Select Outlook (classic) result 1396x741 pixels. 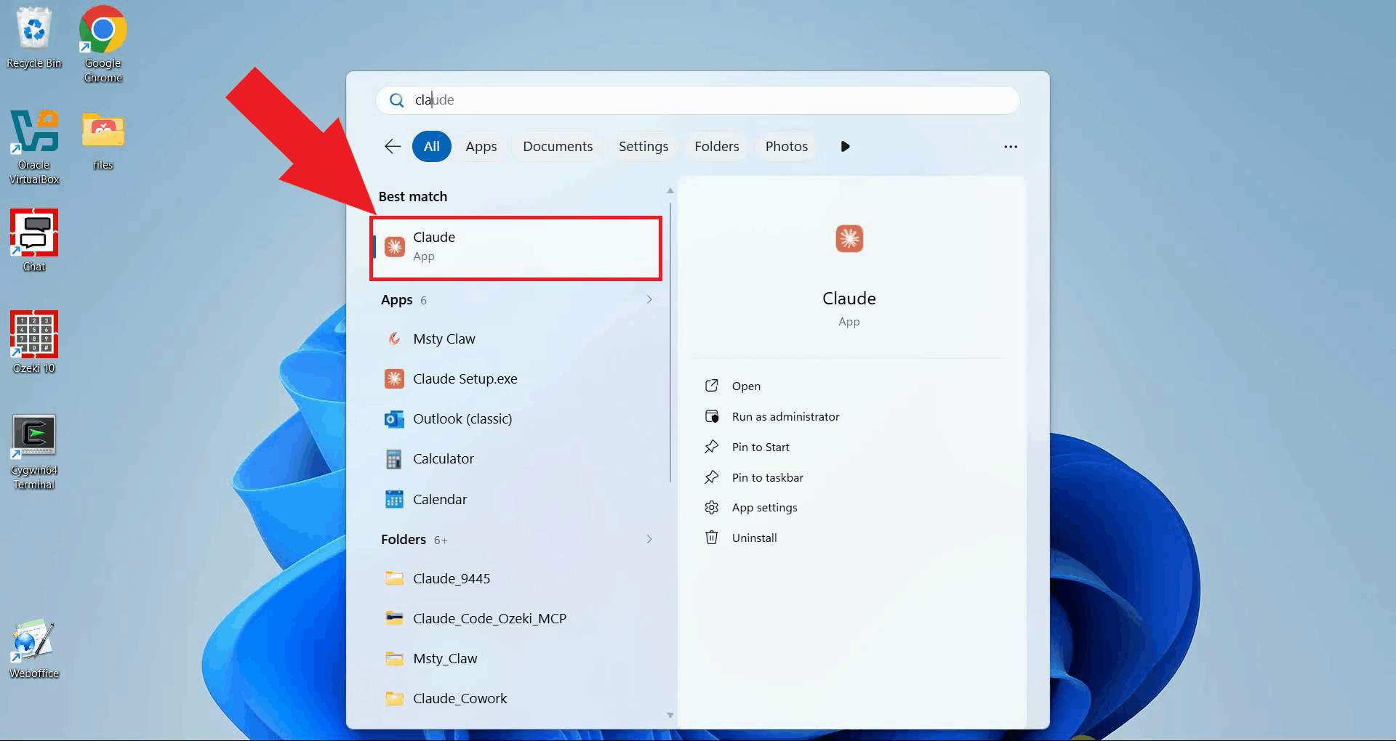click(518, 419)
